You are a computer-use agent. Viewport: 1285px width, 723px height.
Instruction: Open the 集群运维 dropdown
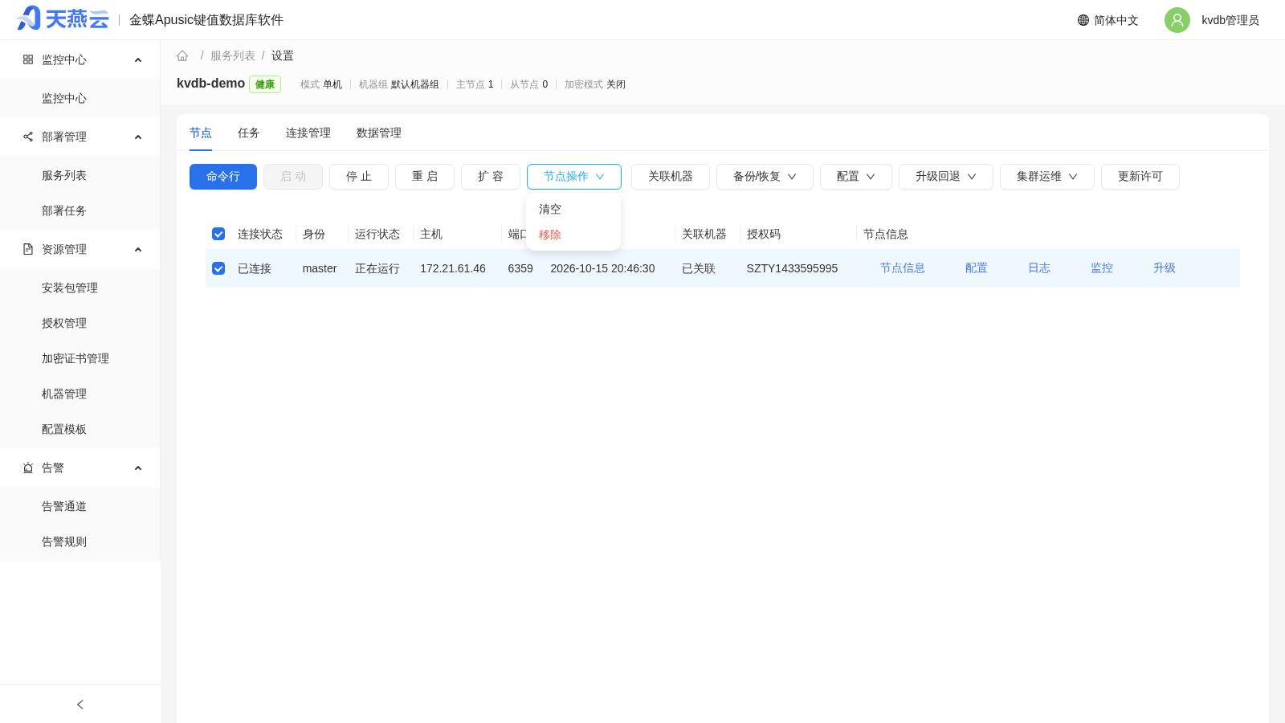coord(1047,177)
